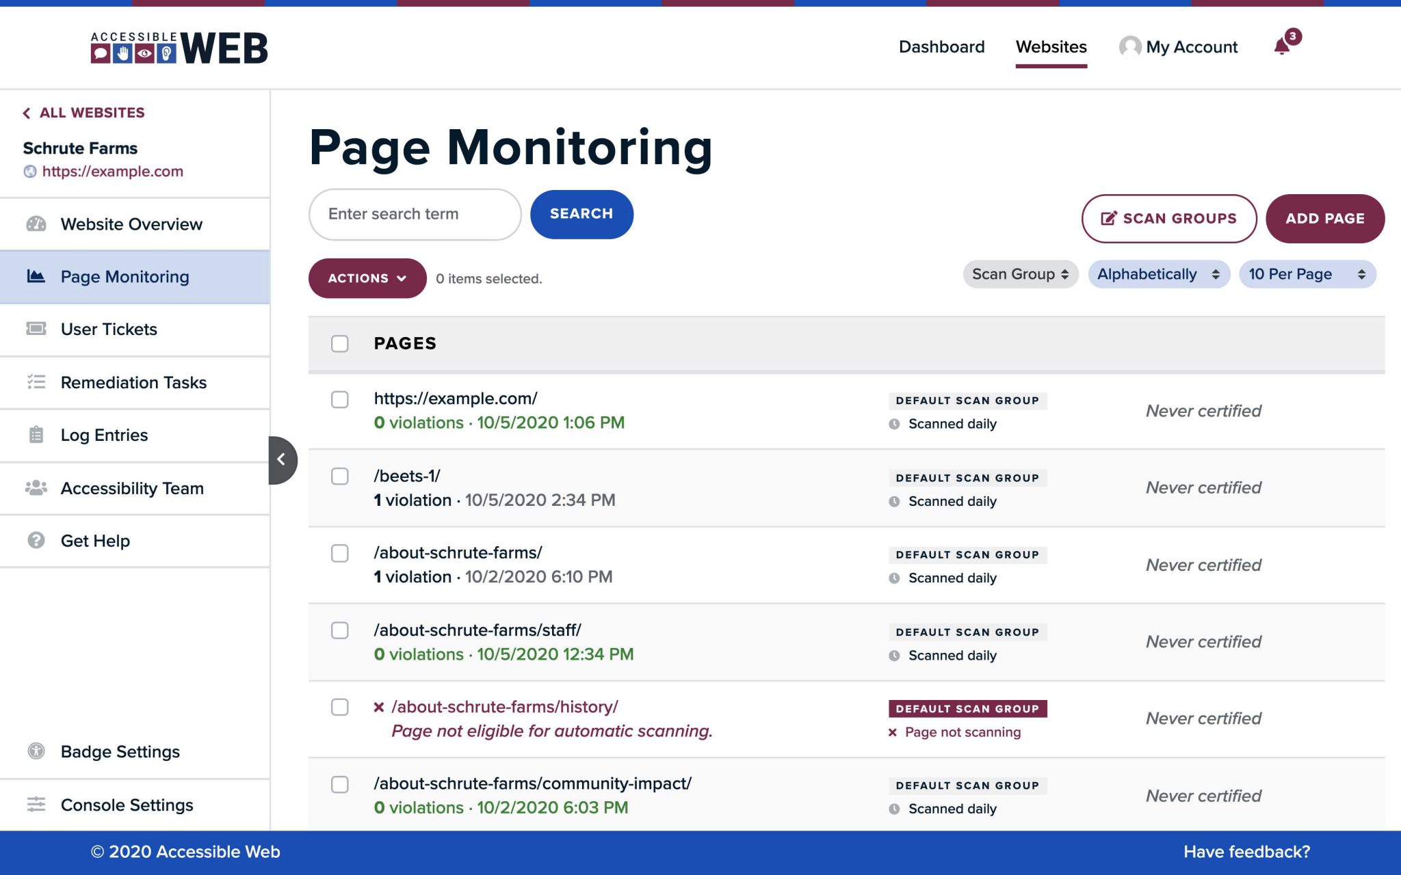
Task: Open Accessibility Team in the sidebar
Action: pyautogui.click(x=135, y=487)
